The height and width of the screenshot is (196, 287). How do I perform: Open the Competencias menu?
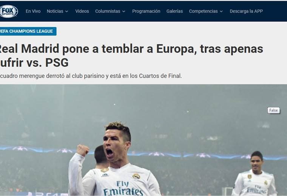point(203,11)
